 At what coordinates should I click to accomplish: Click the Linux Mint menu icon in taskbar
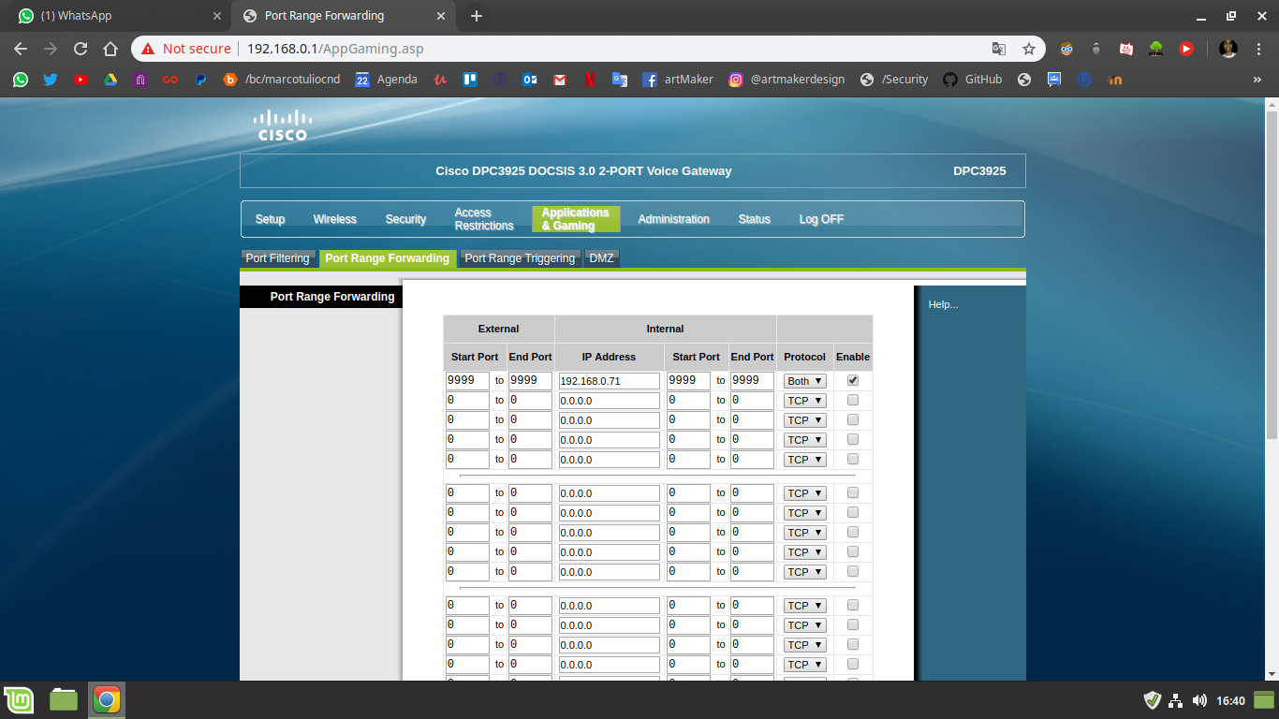click(x=19, y=699)
